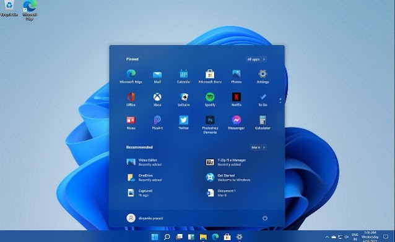Viewport: 395px width, 242px height.
Task: Open the News app
Action: (x=131, y=123)
